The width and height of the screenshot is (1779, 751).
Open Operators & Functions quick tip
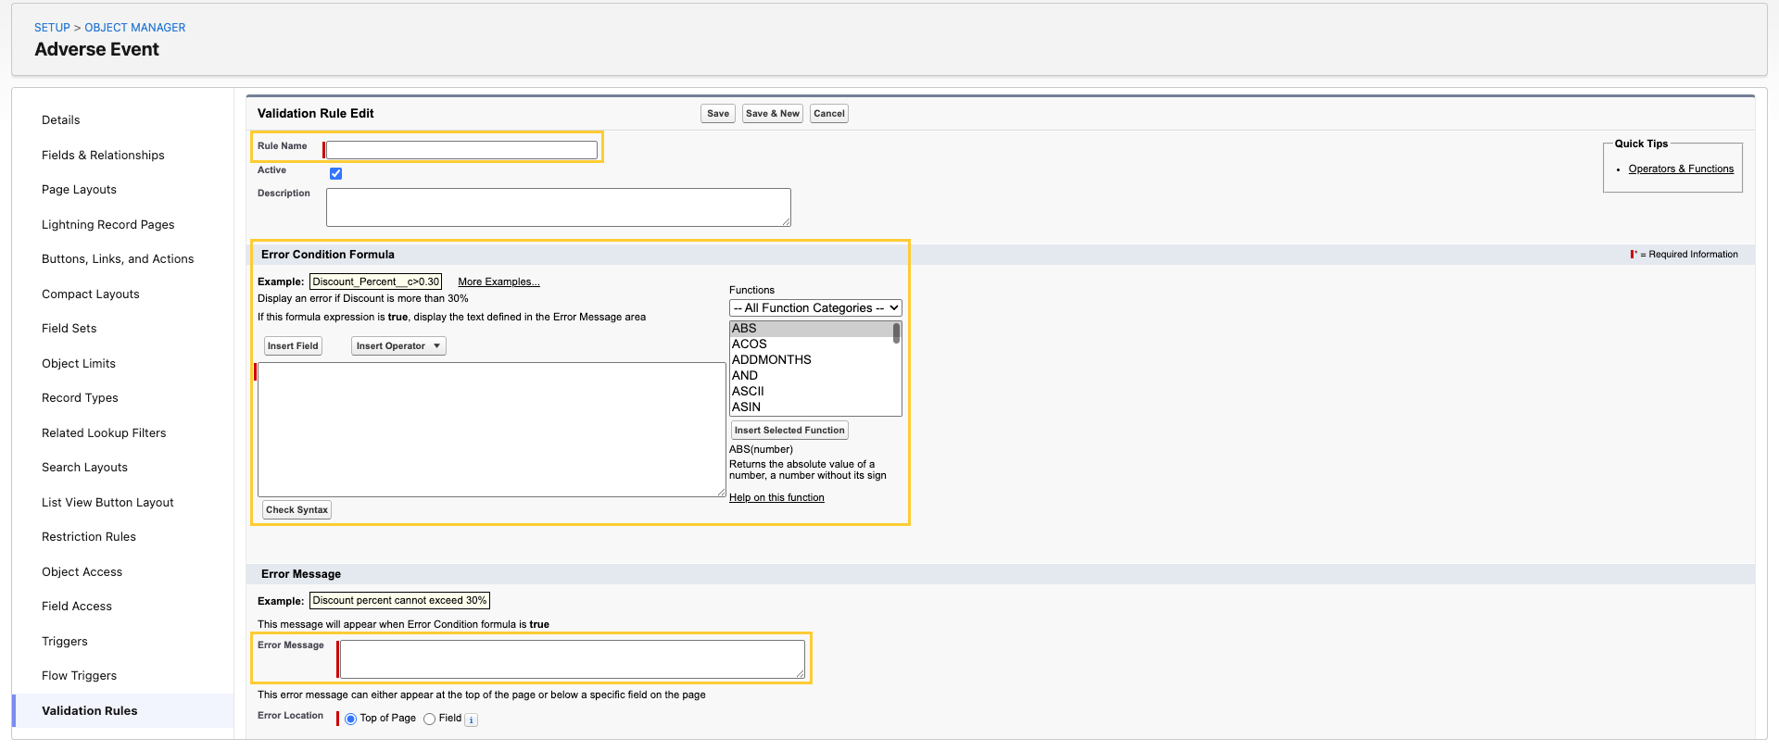coord(1681,169)
